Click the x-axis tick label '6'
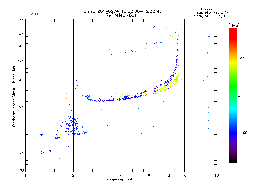Screen dimensions: 255x191 [149, 175]
